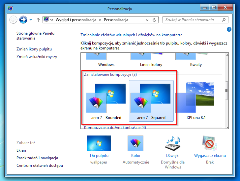
Task: Click the window system icon in title bar
Action: tap(10, 9)
